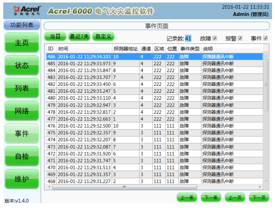Open the 主页 home page
The height and width of the screenshot is (208, 275).
click(x=22, y=43)
